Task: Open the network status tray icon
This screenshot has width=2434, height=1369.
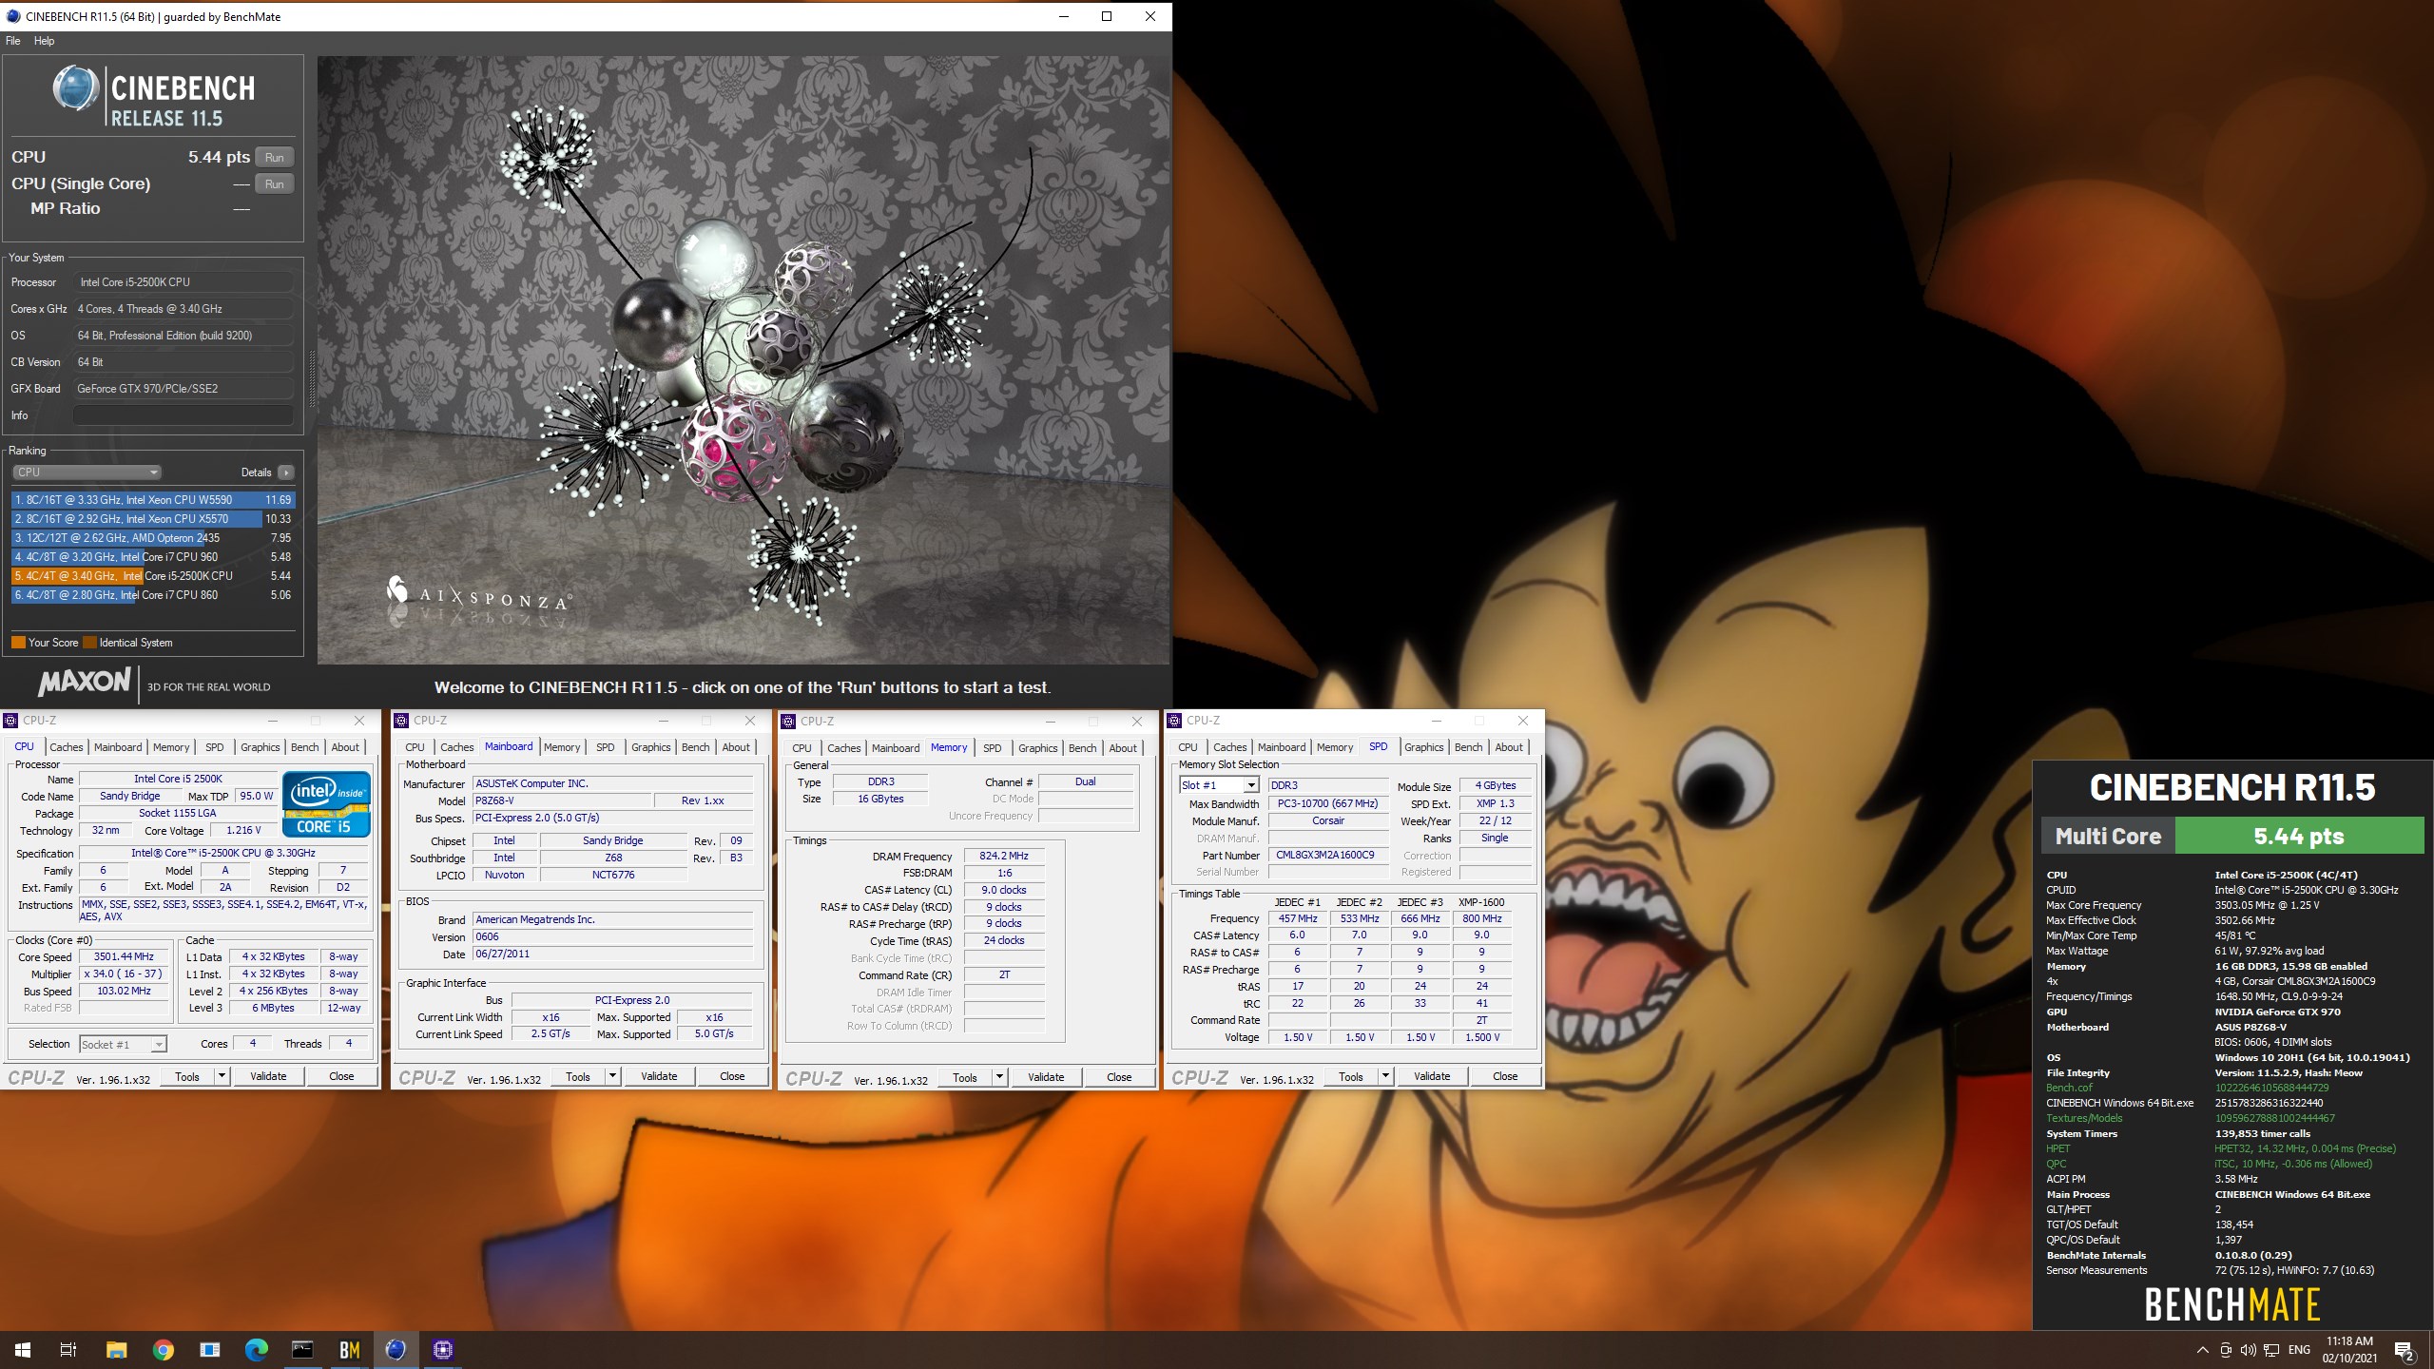Action: pos(2271,1349)
